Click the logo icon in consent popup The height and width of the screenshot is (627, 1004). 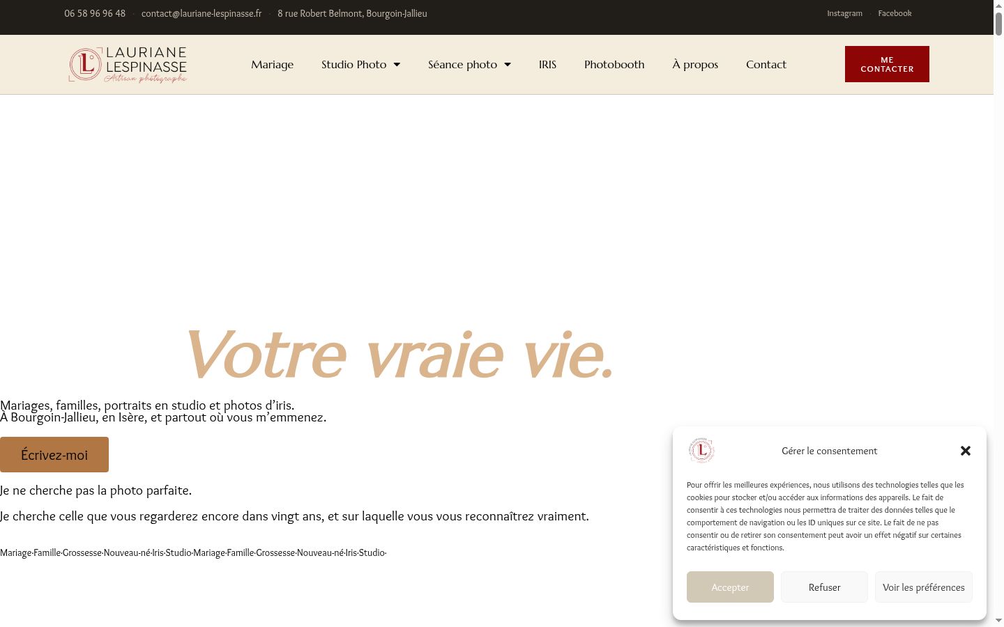pos(701,451)
